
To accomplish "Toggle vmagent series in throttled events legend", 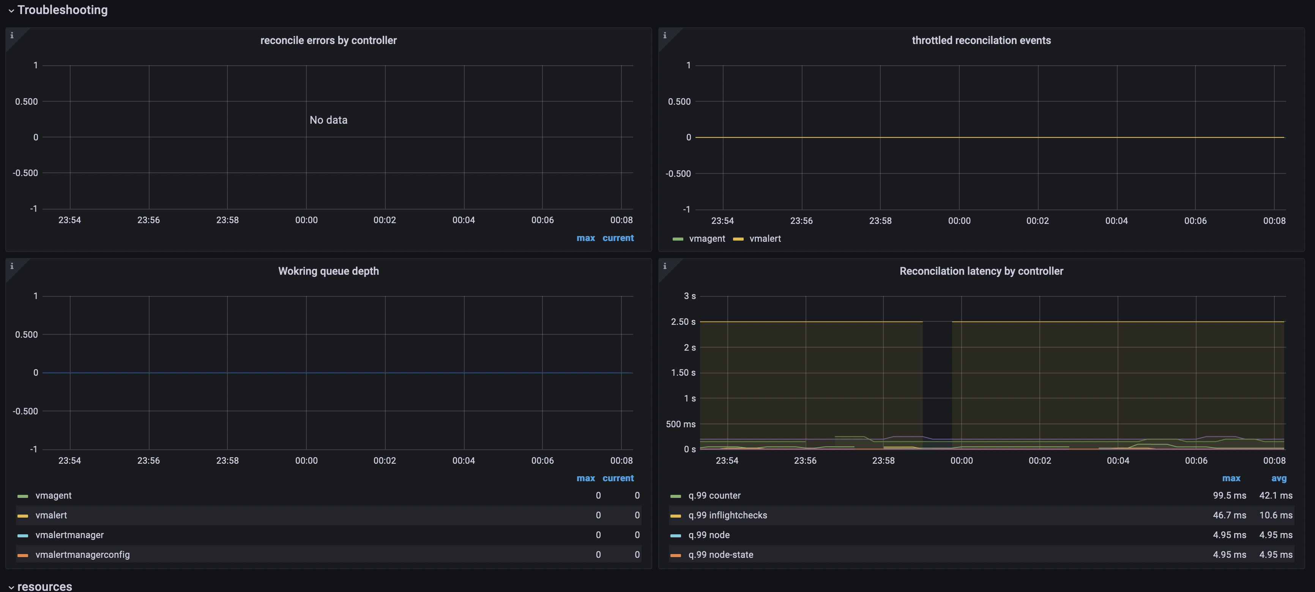I will coord(706,239).
